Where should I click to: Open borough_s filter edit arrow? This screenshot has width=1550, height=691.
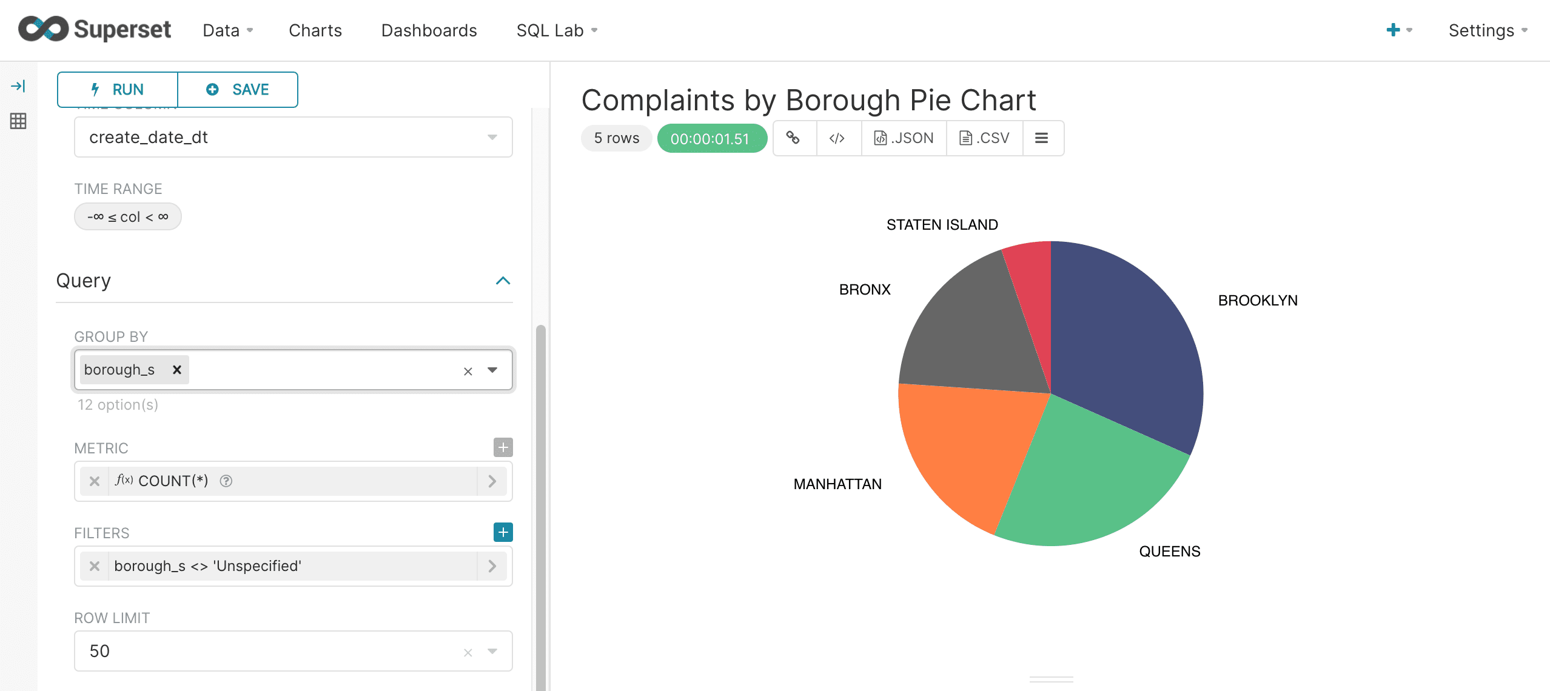(x=492, y=566)
